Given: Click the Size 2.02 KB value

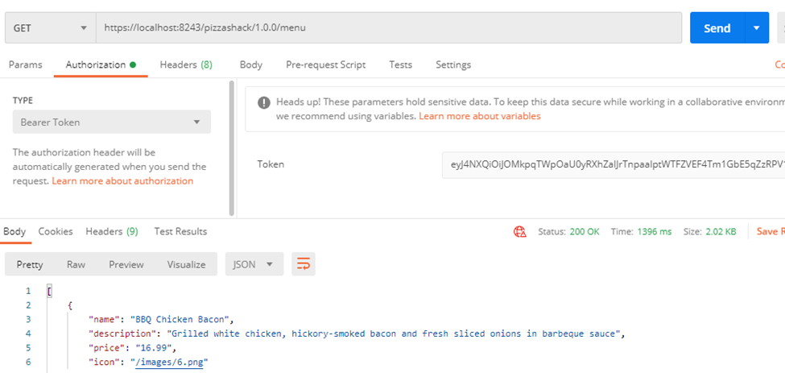Looking at the screenshot, I should tap(721, 232).
